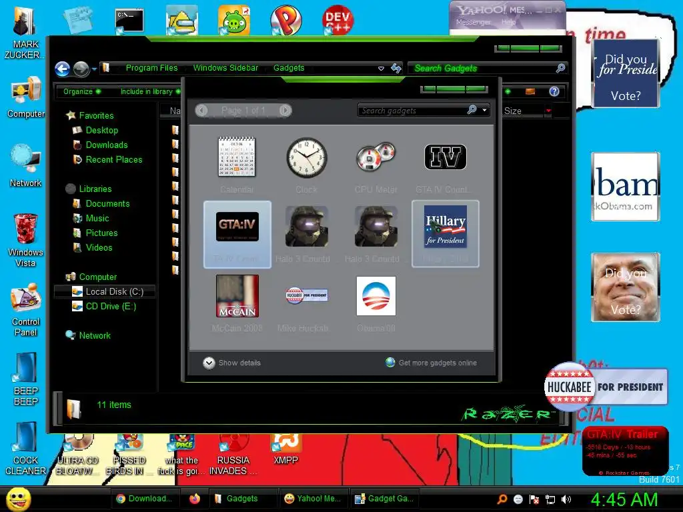Open Explorer help button

tap(554, 91)
